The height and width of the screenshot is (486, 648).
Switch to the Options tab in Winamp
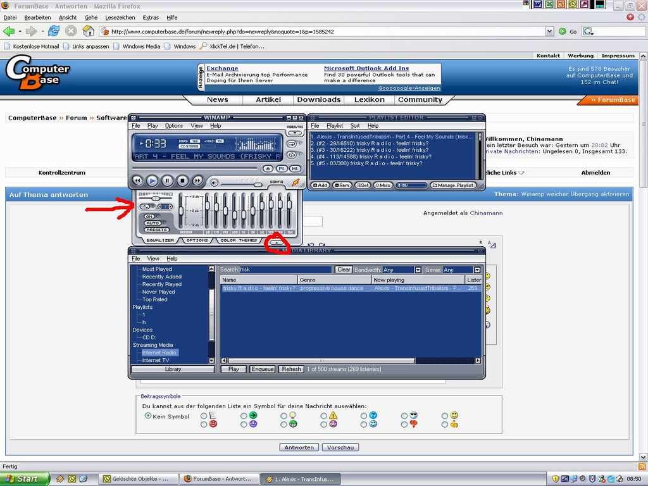(197, 240)
